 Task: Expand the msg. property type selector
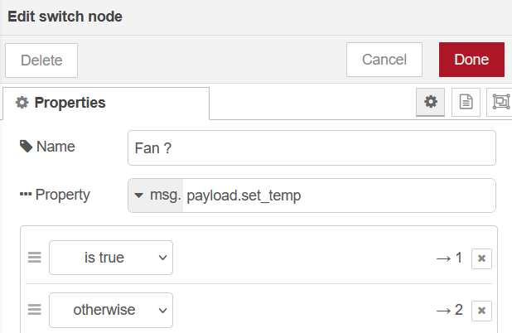click(x=157, y=195)
